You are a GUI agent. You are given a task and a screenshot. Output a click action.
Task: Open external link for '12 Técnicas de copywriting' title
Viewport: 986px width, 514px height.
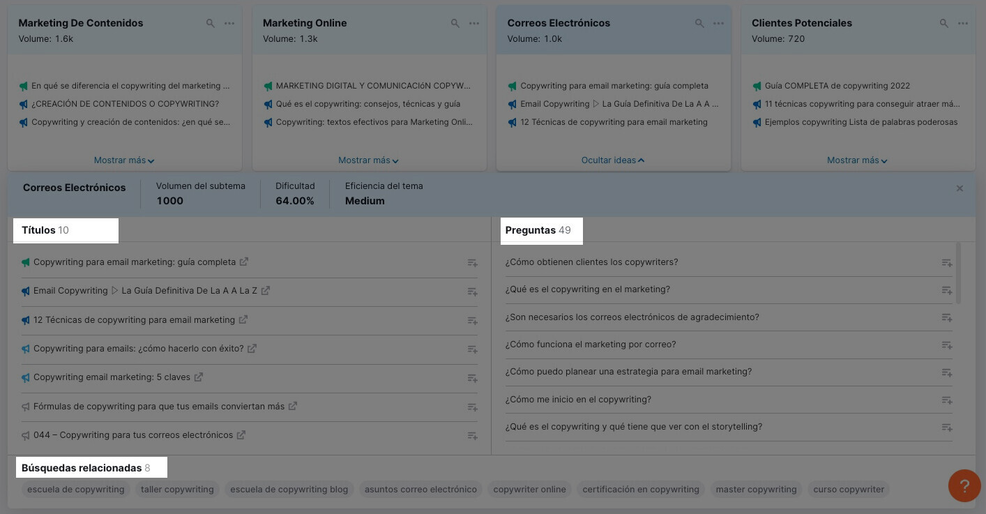coord(243,319)
